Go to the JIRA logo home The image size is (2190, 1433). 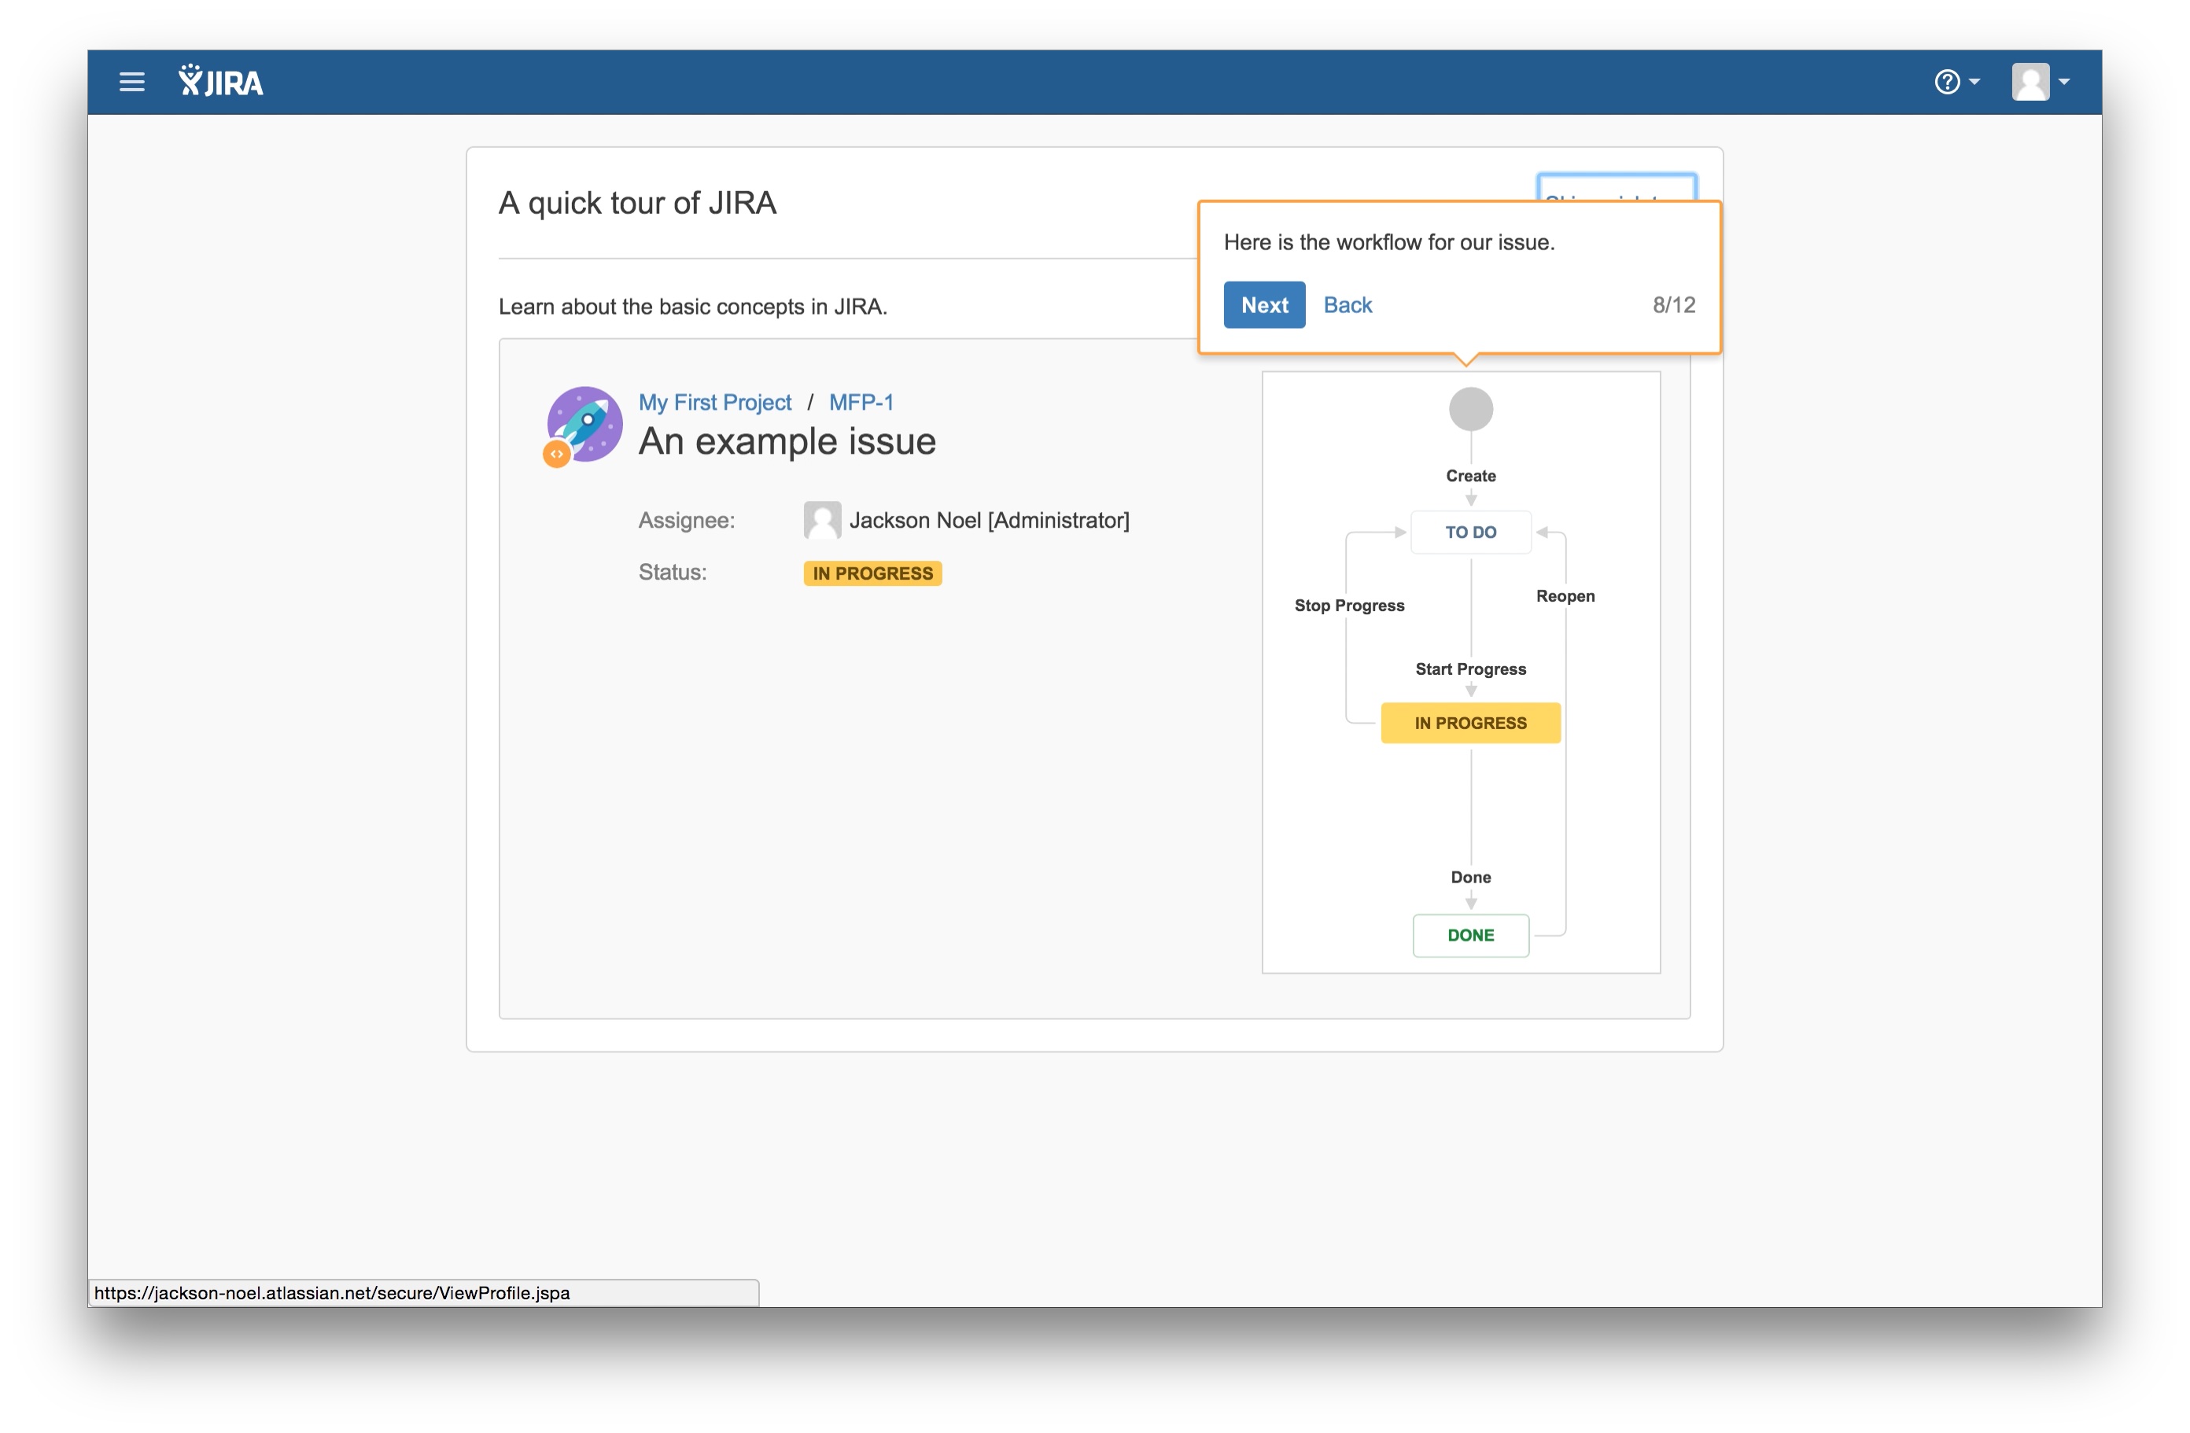221,82
